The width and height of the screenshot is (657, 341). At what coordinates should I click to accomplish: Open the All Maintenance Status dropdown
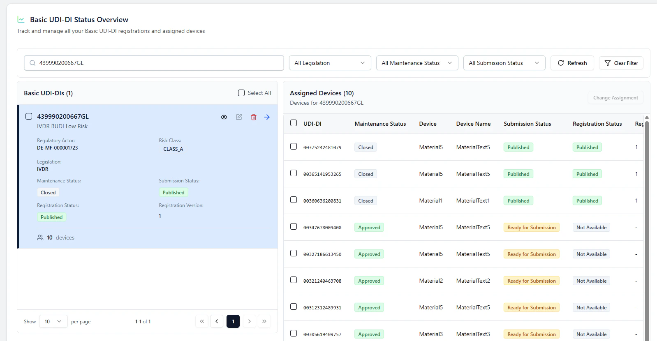pyautogui.click(x=417, y=63)
